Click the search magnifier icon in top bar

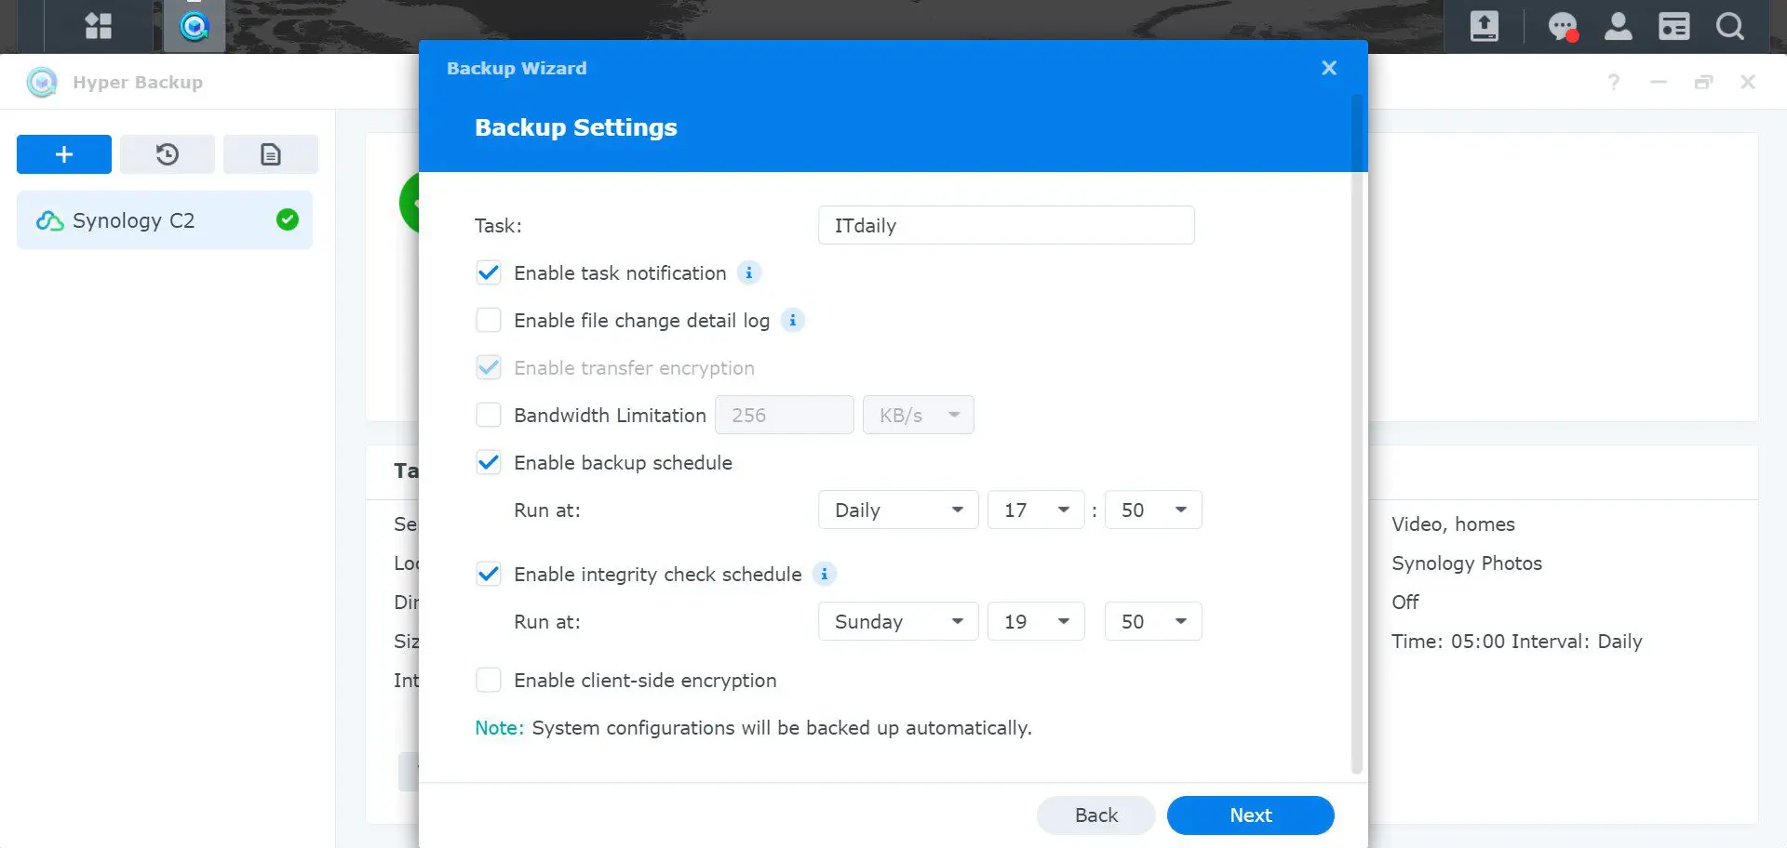pyautogui.click(x=1729, y=26)
